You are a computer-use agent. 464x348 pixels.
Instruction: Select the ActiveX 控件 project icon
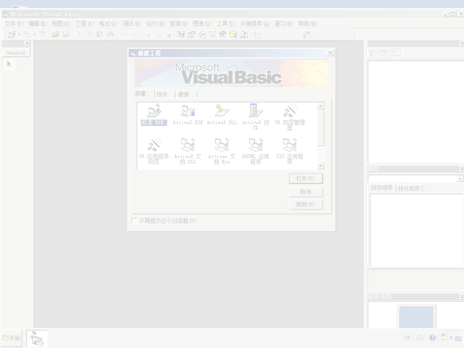pyautogui.click(x=256, y=117)
